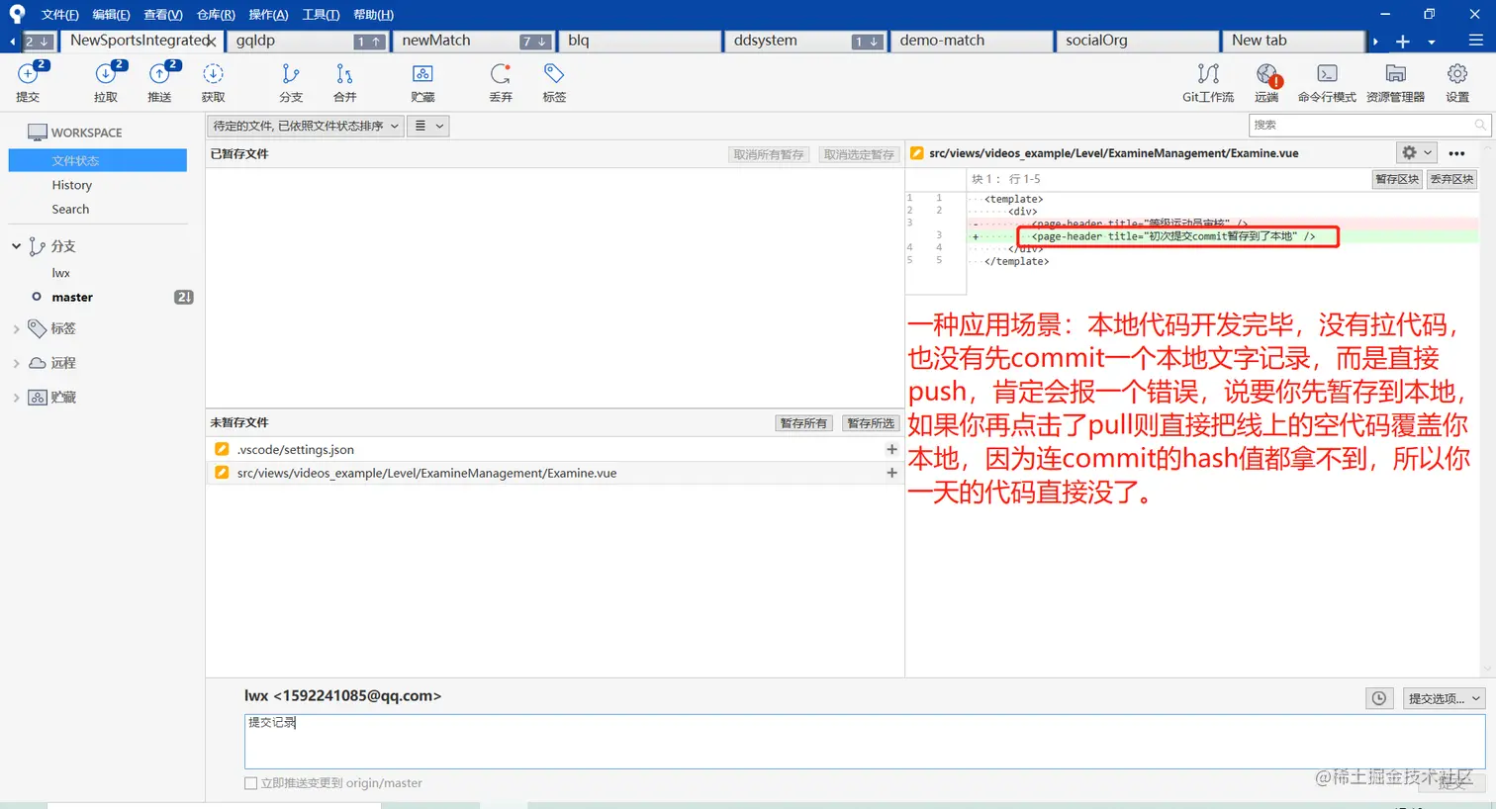
Task: Click the 拉取 (Pull) toolbar icon
Action: coord(107,82)
